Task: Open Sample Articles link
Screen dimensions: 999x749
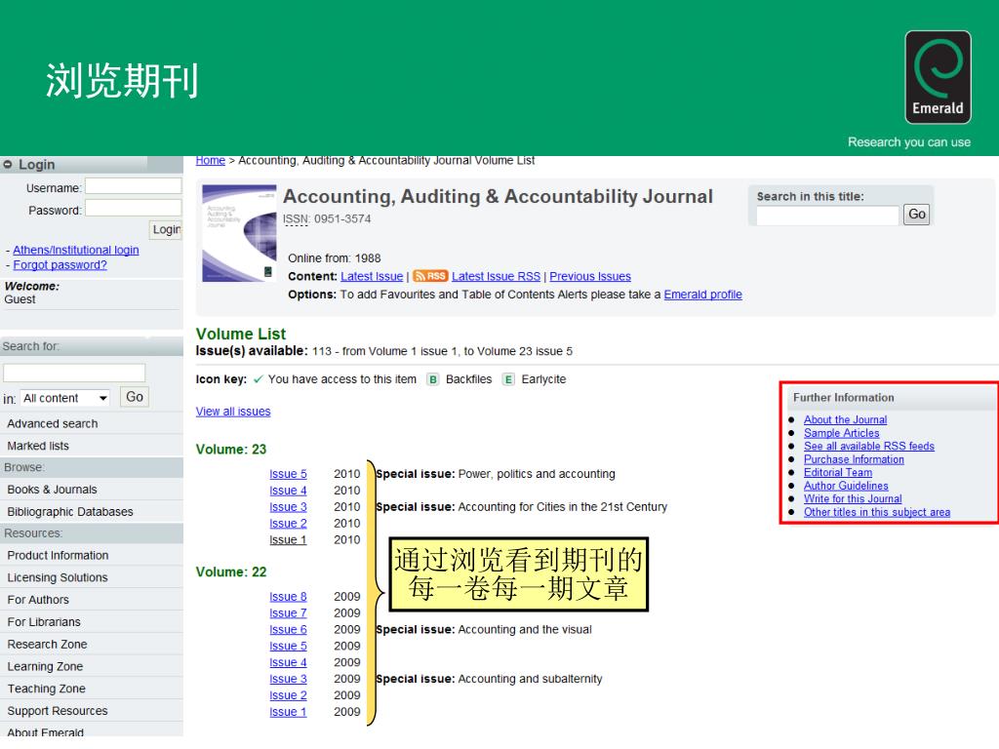Action: click(841, 433)
